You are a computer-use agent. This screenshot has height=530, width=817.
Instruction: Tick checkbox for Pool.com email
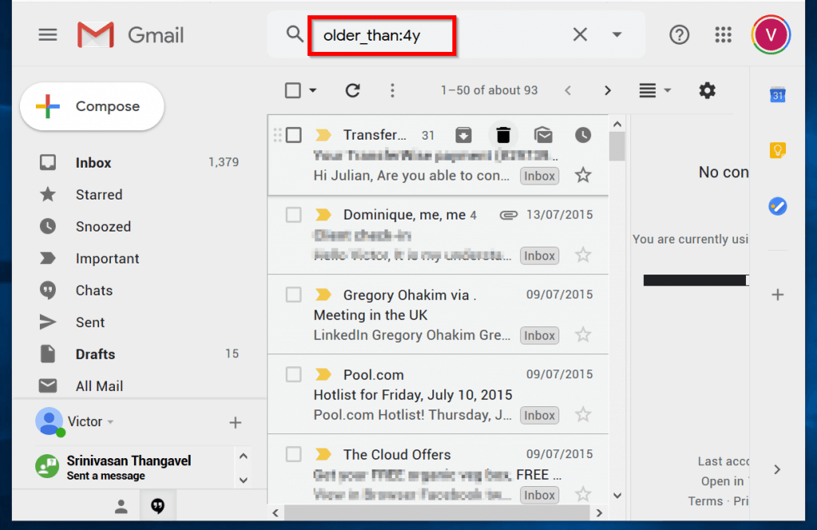294,374
